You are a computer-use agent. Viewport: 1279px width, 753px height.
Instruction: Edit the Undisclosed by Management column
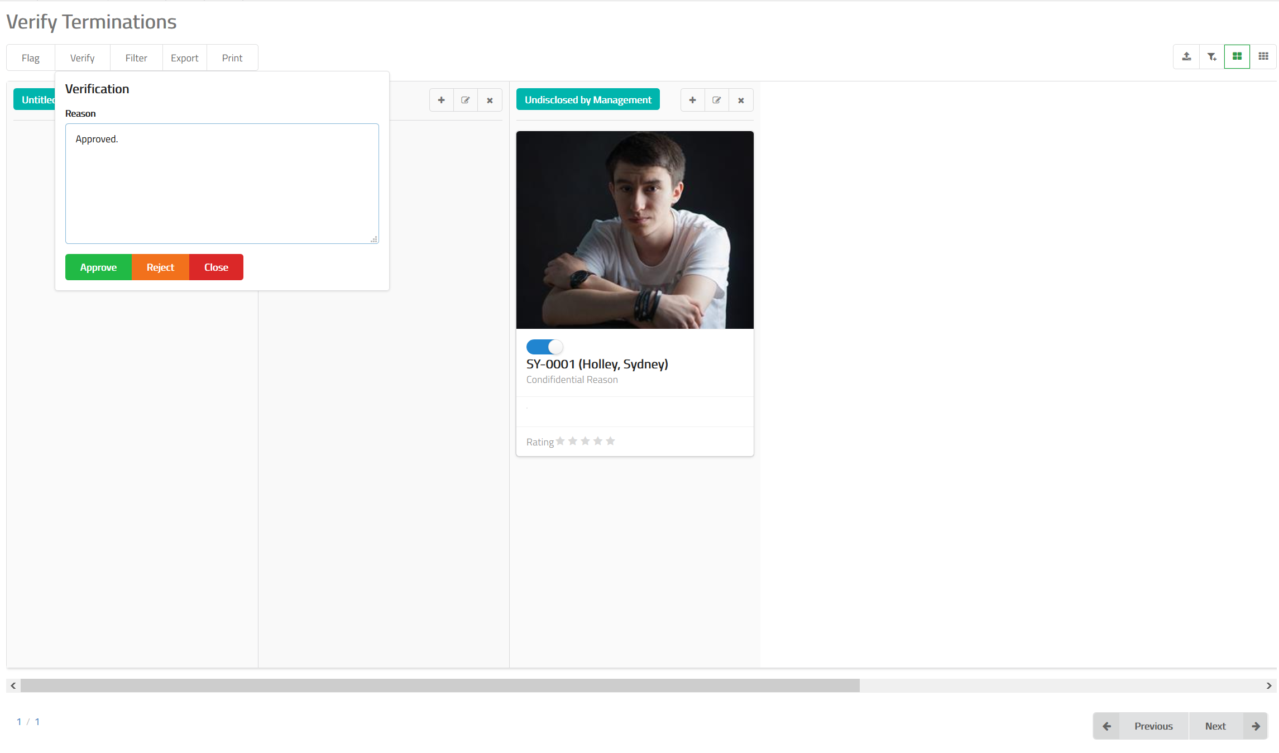click(x=717, y=100)
